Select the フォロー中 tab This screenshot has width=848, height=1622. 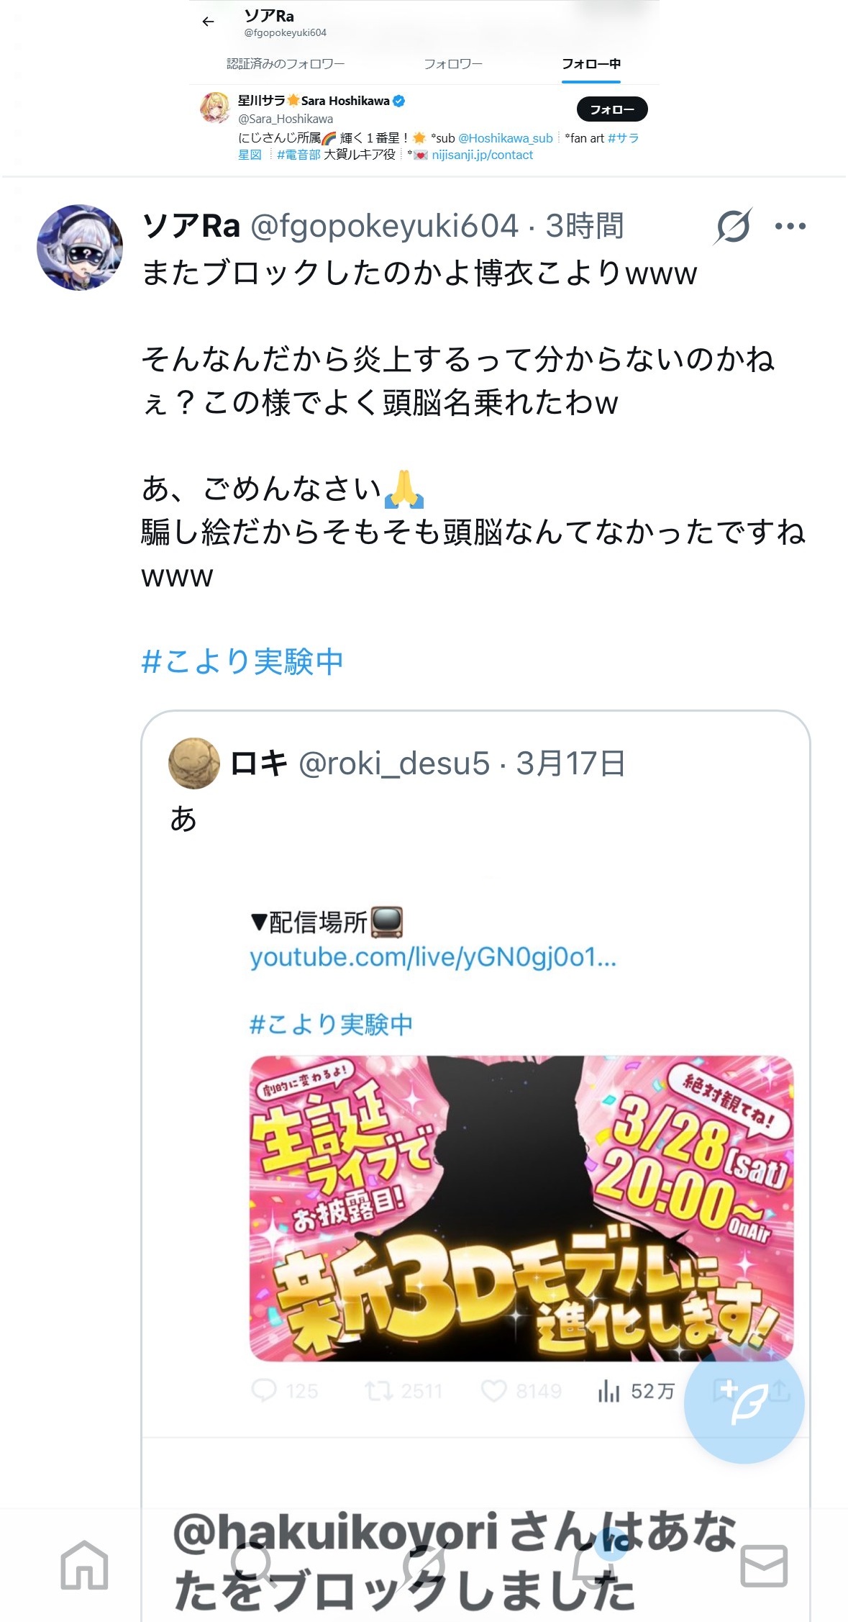pos(591,64)
